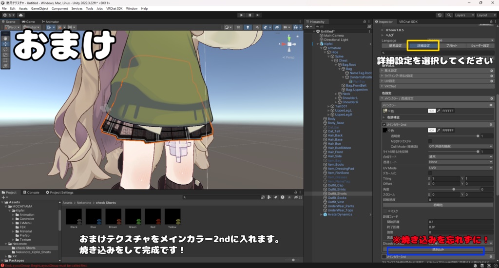Switch to the VRChat SDK tab

coord(408,21)
